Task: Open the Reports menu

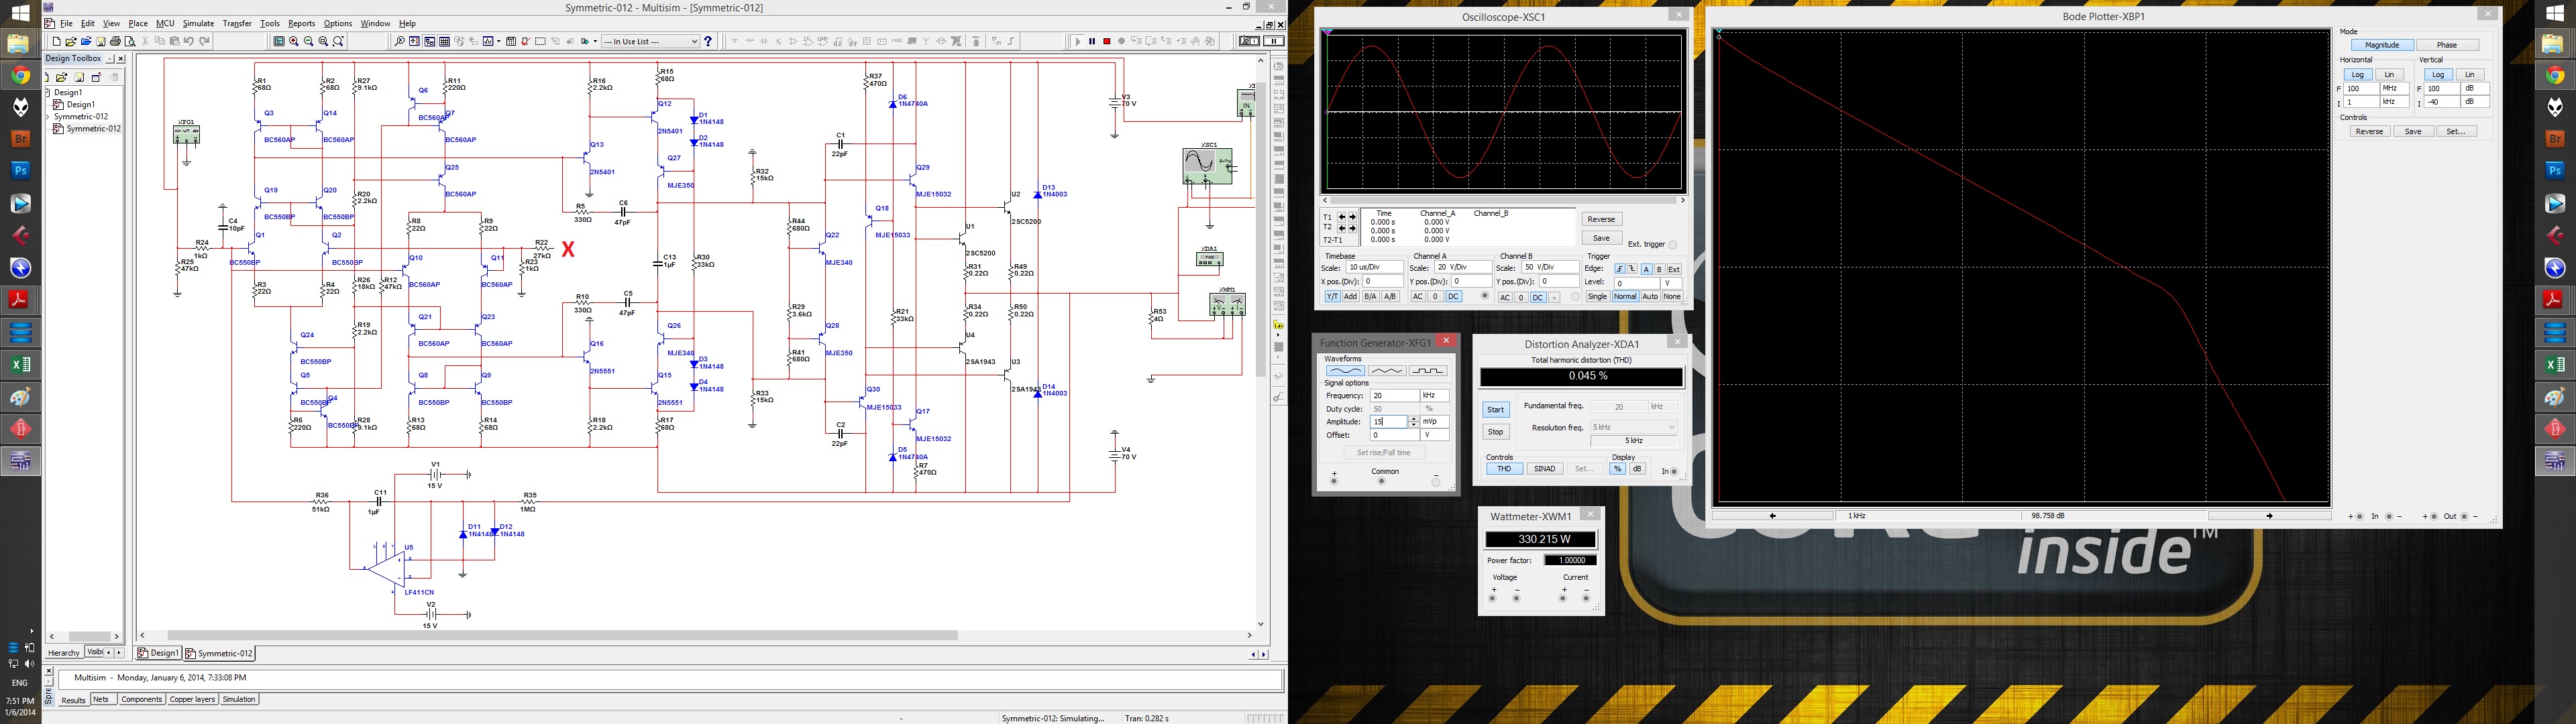Action: point(301,23)
